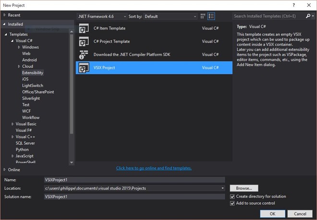Expand the Online section
Viewport: 317px width, 220px height.
coord(5,170)
